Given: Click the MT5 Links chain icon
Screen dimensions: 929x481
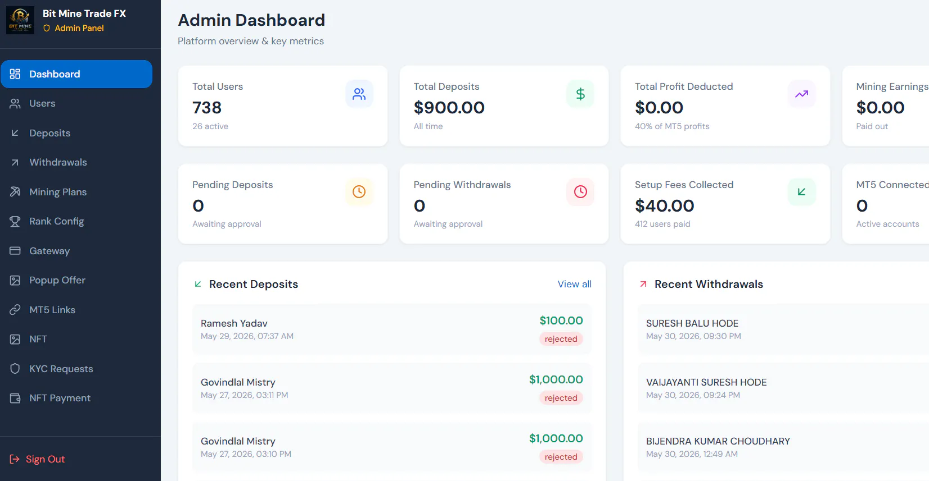Looking at the screenshot, I should point(15,310).
